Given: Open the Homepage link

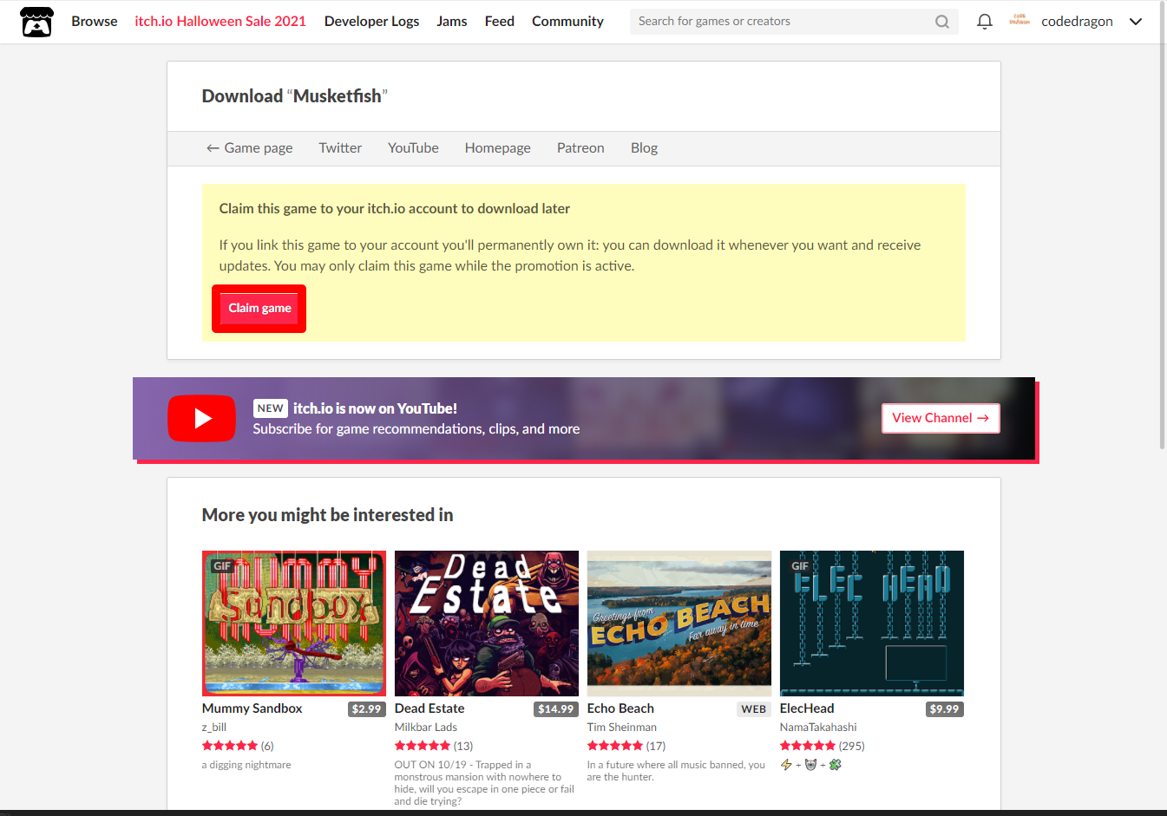Looking at the screenshot, I should coord(498,148).
